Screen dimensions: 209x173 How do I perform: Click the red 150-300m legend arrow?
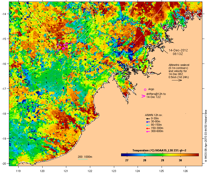(x=148, y=128)
